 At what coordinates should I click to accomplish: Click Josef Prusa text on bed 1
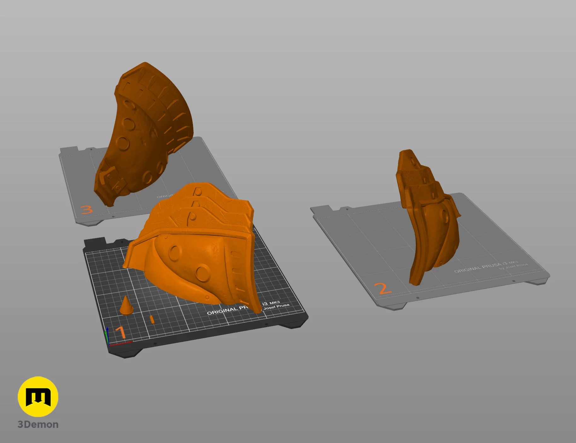[276, 306]
